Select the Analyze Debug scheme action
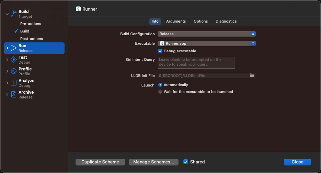This screenshot has width=321, height=173. coord(34,83)
